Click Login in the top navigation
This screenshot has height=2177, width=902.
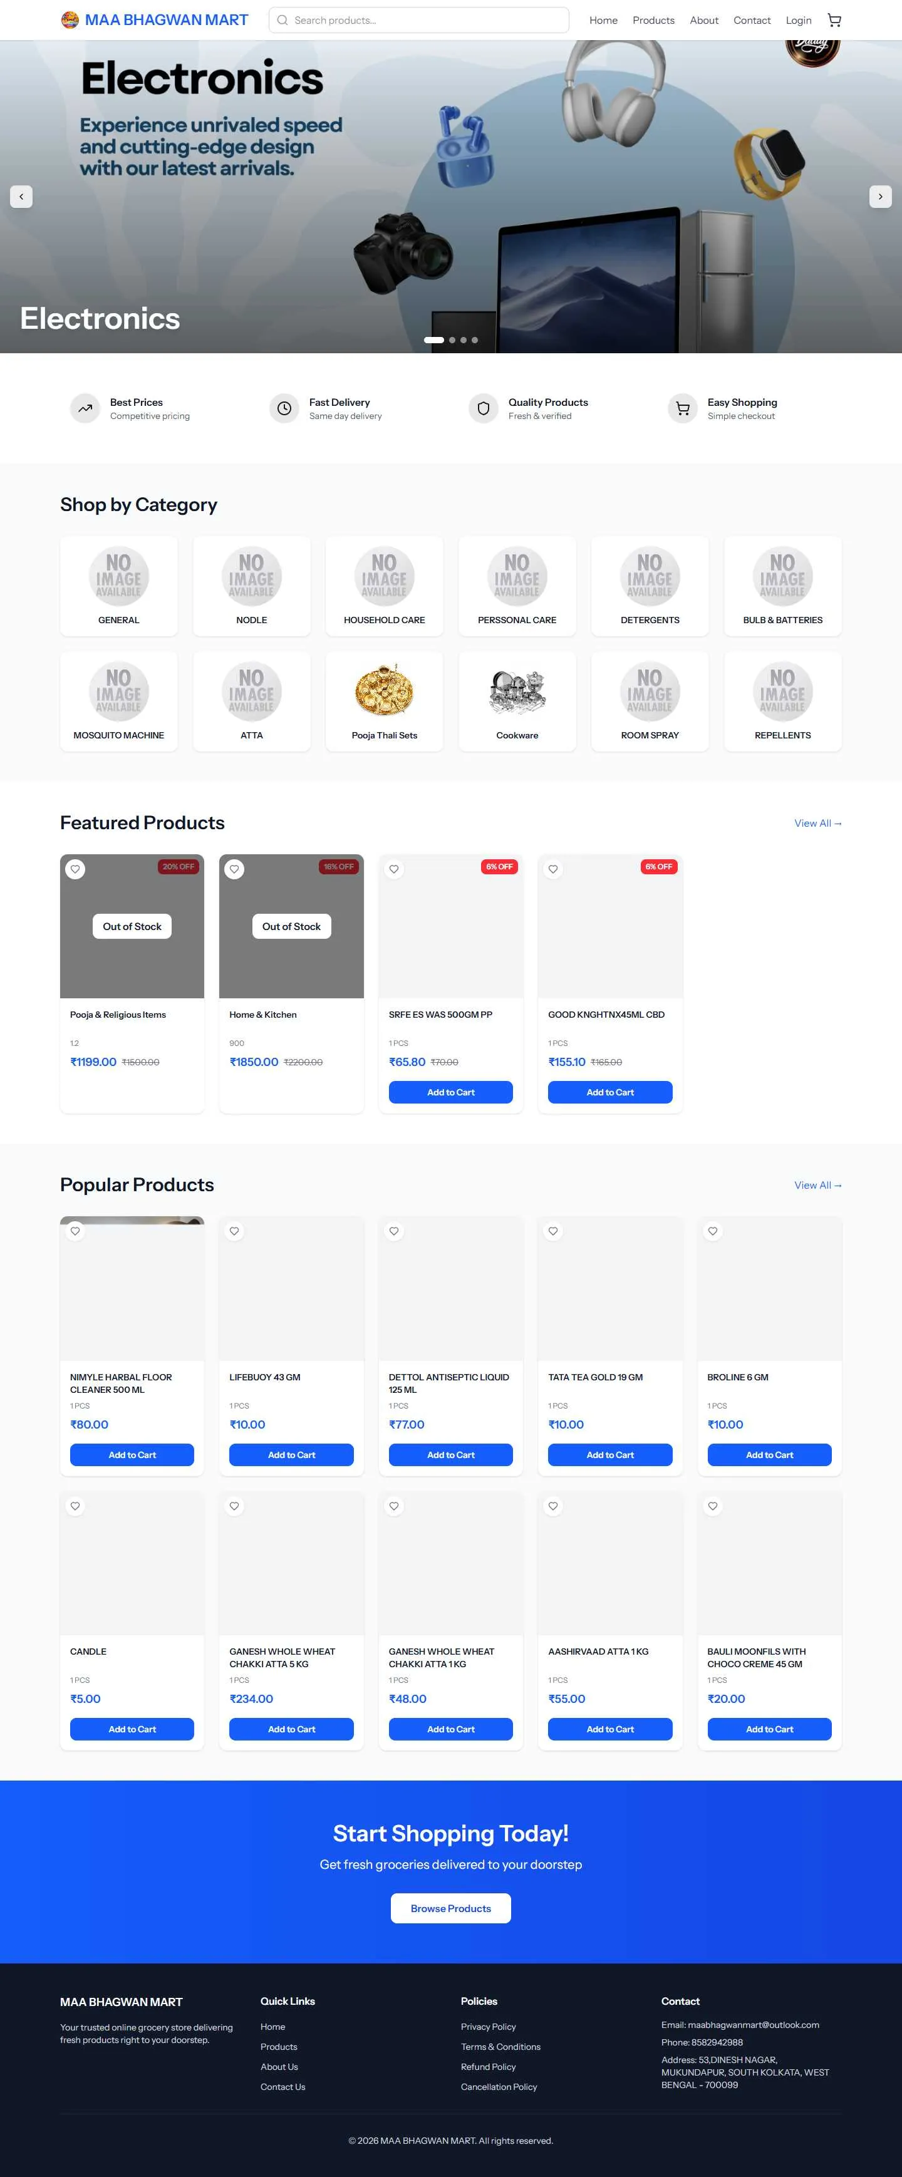(798, 20)
